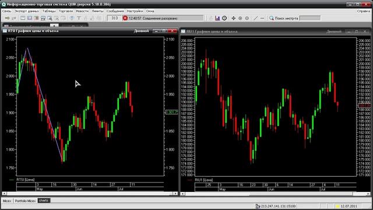Click the connect key icon in toolbar

click(7, 18)
